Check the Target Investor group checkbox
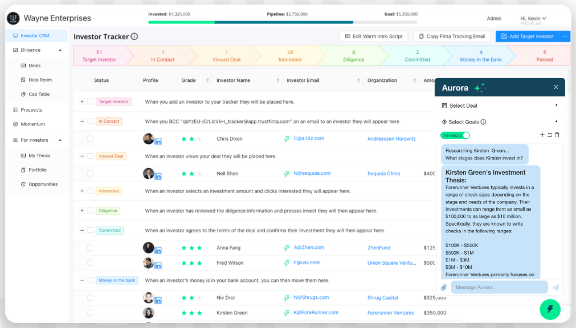The width and height of the screenshot is (576, 328). click(x=91, y=102)
